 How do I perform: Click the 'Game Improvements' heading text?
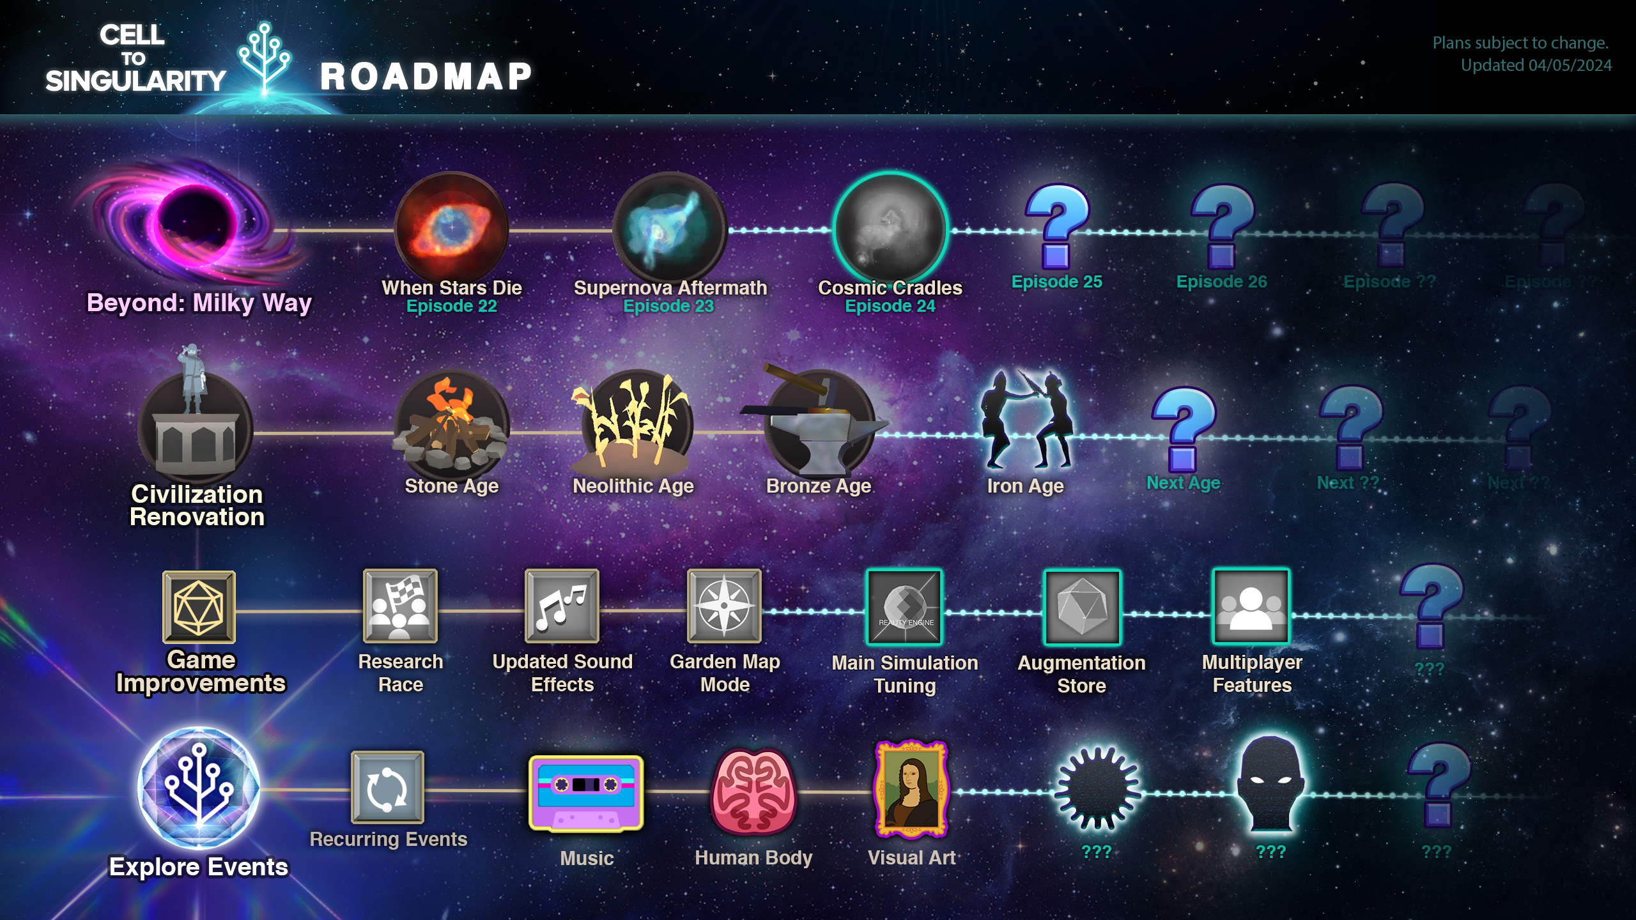point(201,671)
